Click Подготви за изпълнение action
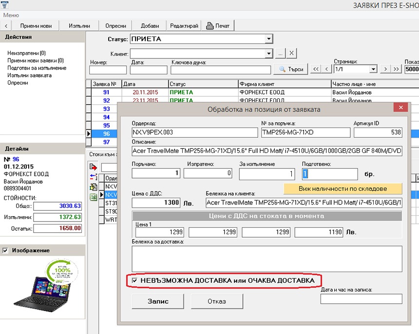The width and height of the screenshot is (419, 334). [37, 68]
